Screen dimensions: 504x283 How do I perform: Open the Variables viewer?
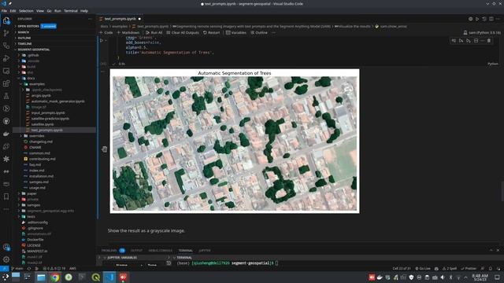coord(236,32)
